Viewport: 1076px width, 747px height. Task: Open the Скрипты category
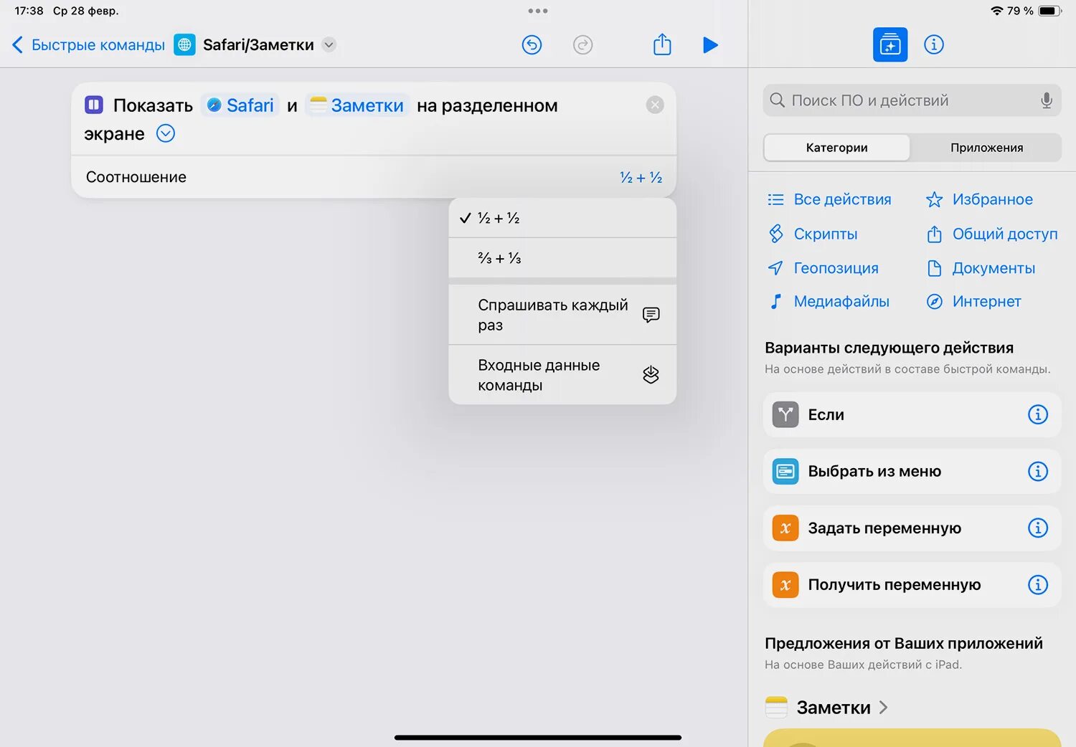click(813, 234)
